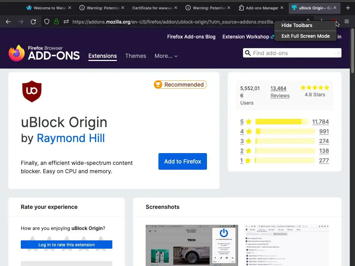The image size is (355, 266).
Task: Open a new tab with plus icon
Action: (348, 8)
